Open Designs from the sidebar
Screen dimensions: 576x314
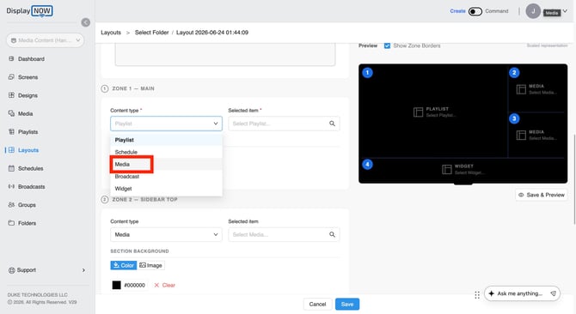(28, 95)
